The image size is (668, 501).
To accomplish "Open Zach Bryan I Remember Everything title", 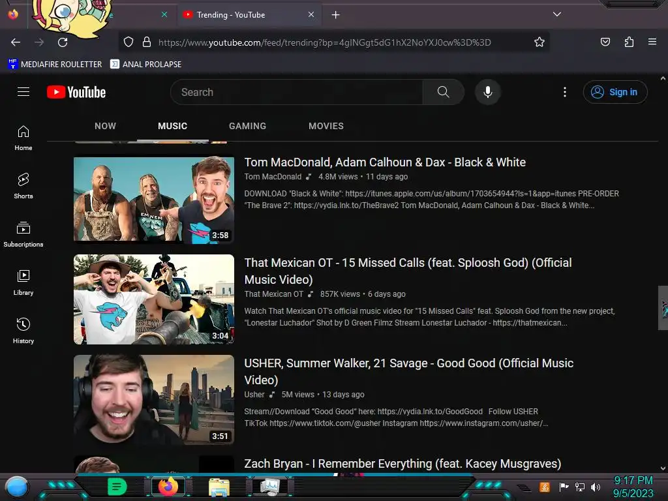I will click(x=402, y=464).
